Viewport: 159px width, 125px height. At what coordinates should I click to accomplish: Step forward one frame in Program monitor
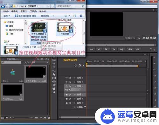tap(114, 49)
